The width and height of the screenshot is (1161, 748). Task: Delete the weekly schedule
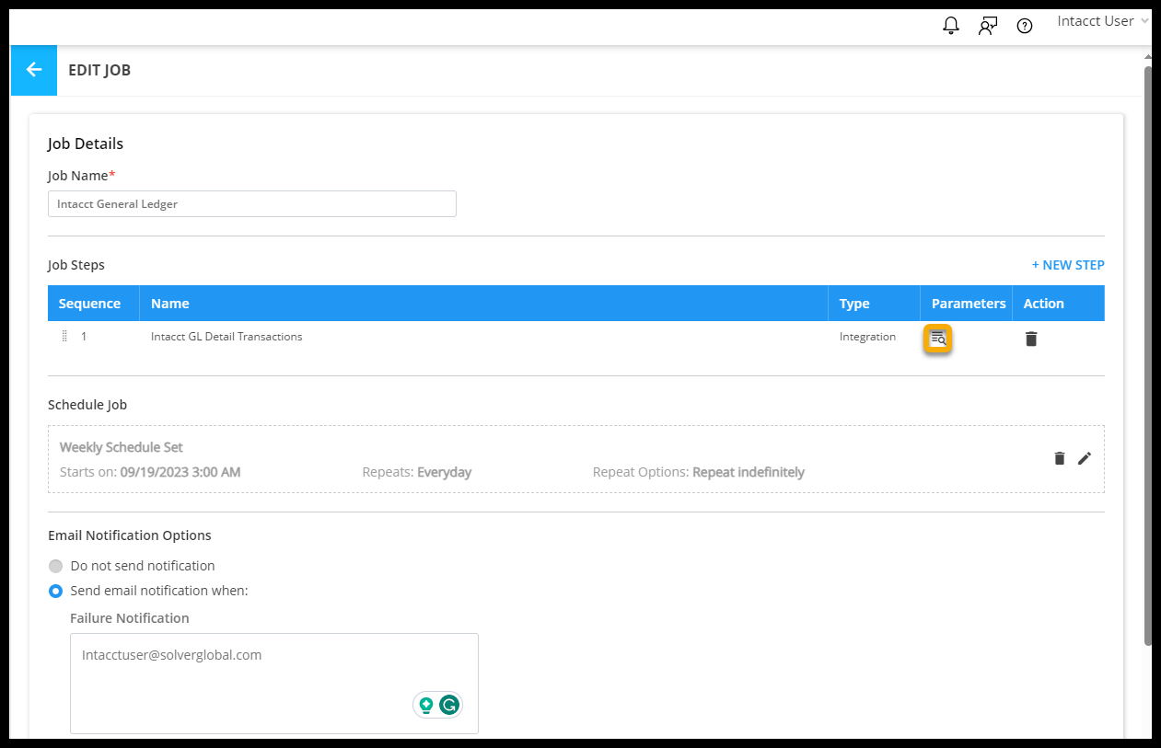[x=1060, y=458]
